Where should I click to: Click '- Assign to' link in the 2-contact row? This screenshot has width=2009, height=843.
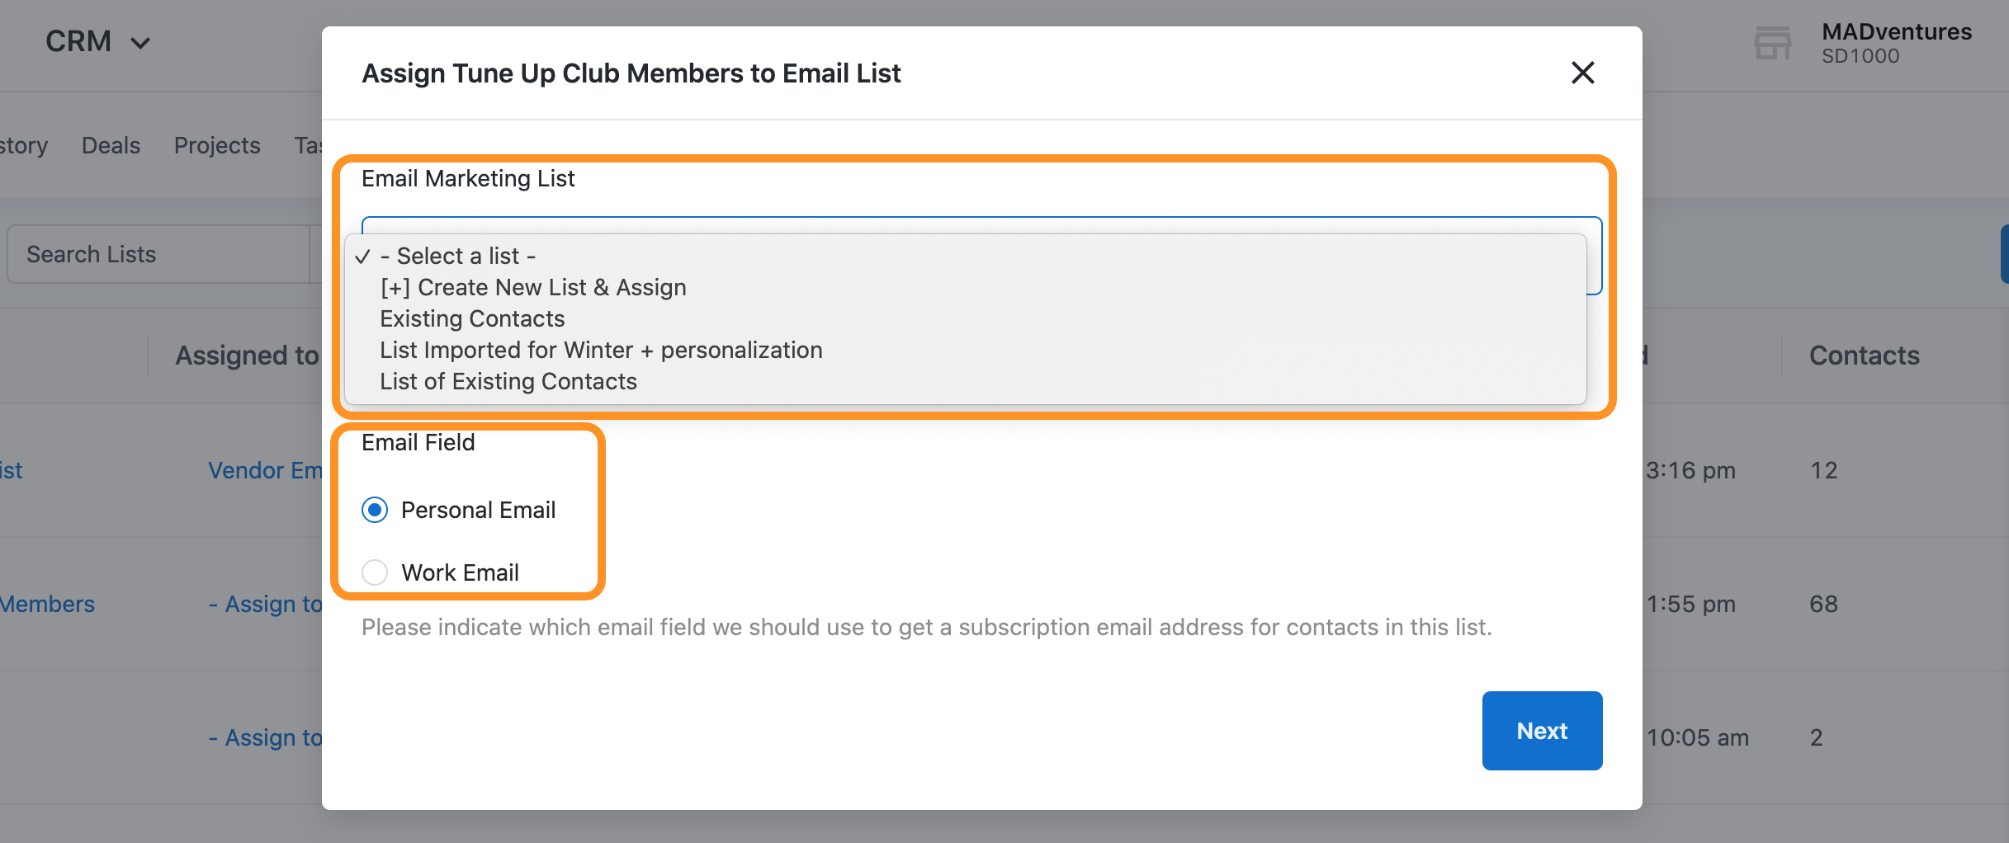[x=266, y=737]
